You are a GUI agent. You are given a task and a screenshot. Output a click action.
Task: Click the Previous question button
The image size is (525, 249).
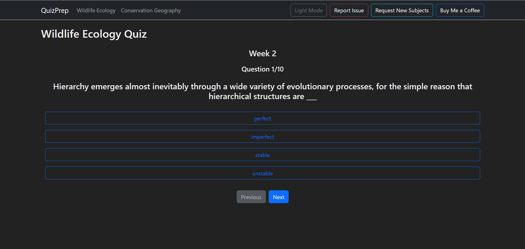[x=251, y=197]
